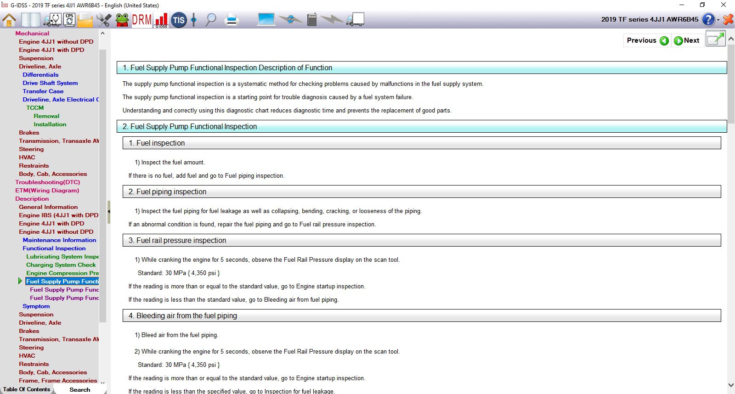The image size is (735, 394).
Task: Click the lightning bolt icon
Action: pyautogui.click(x=331, y=20)
